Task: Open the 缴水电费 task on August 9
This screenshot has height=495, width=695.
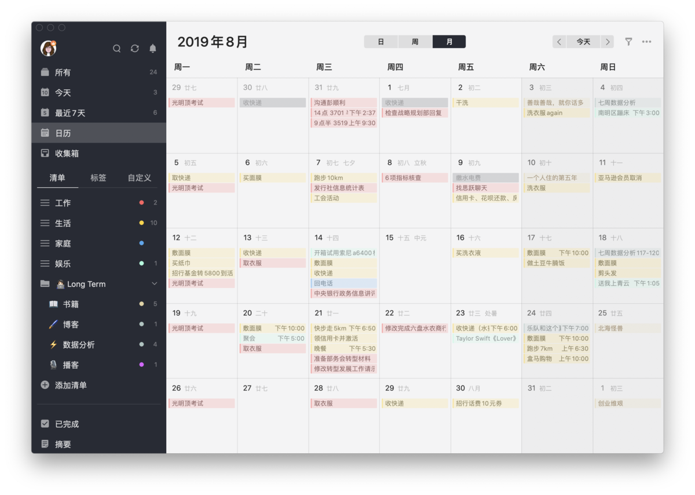Action: [486, 178]
